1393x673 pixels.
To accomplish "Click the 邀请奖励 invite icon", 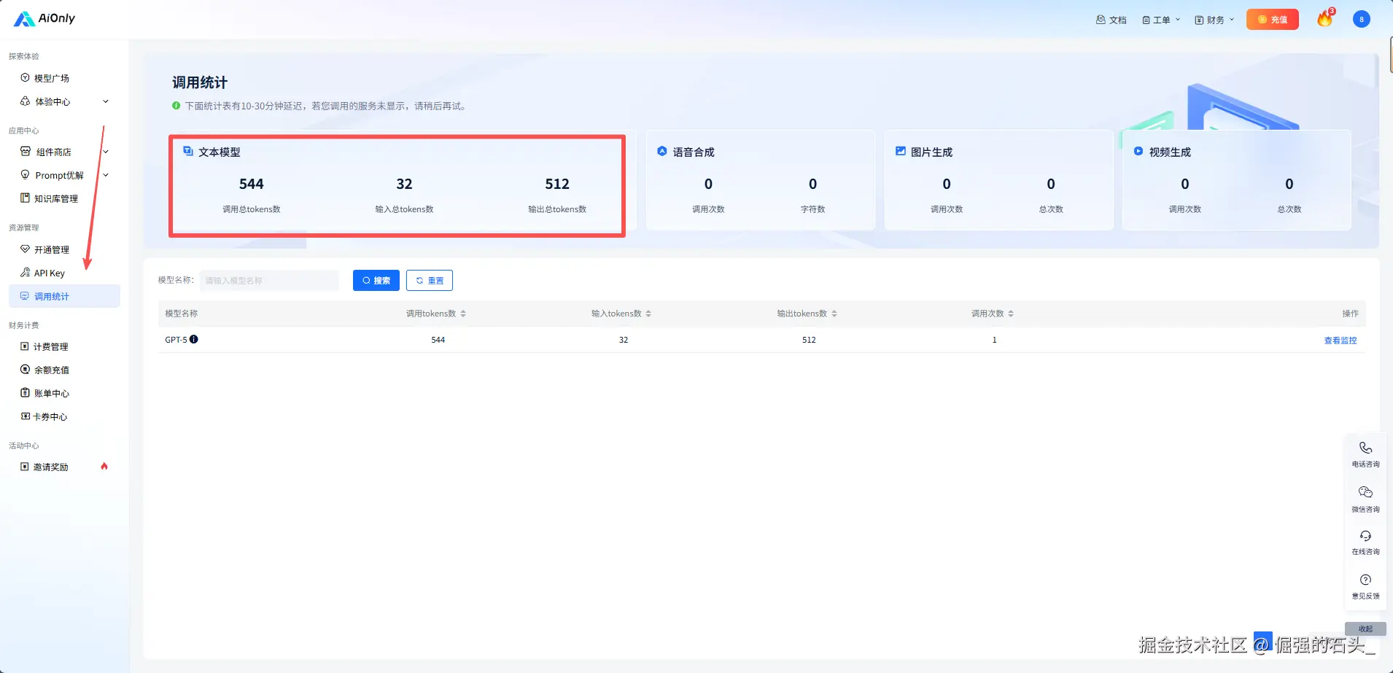I will point(25,467).
